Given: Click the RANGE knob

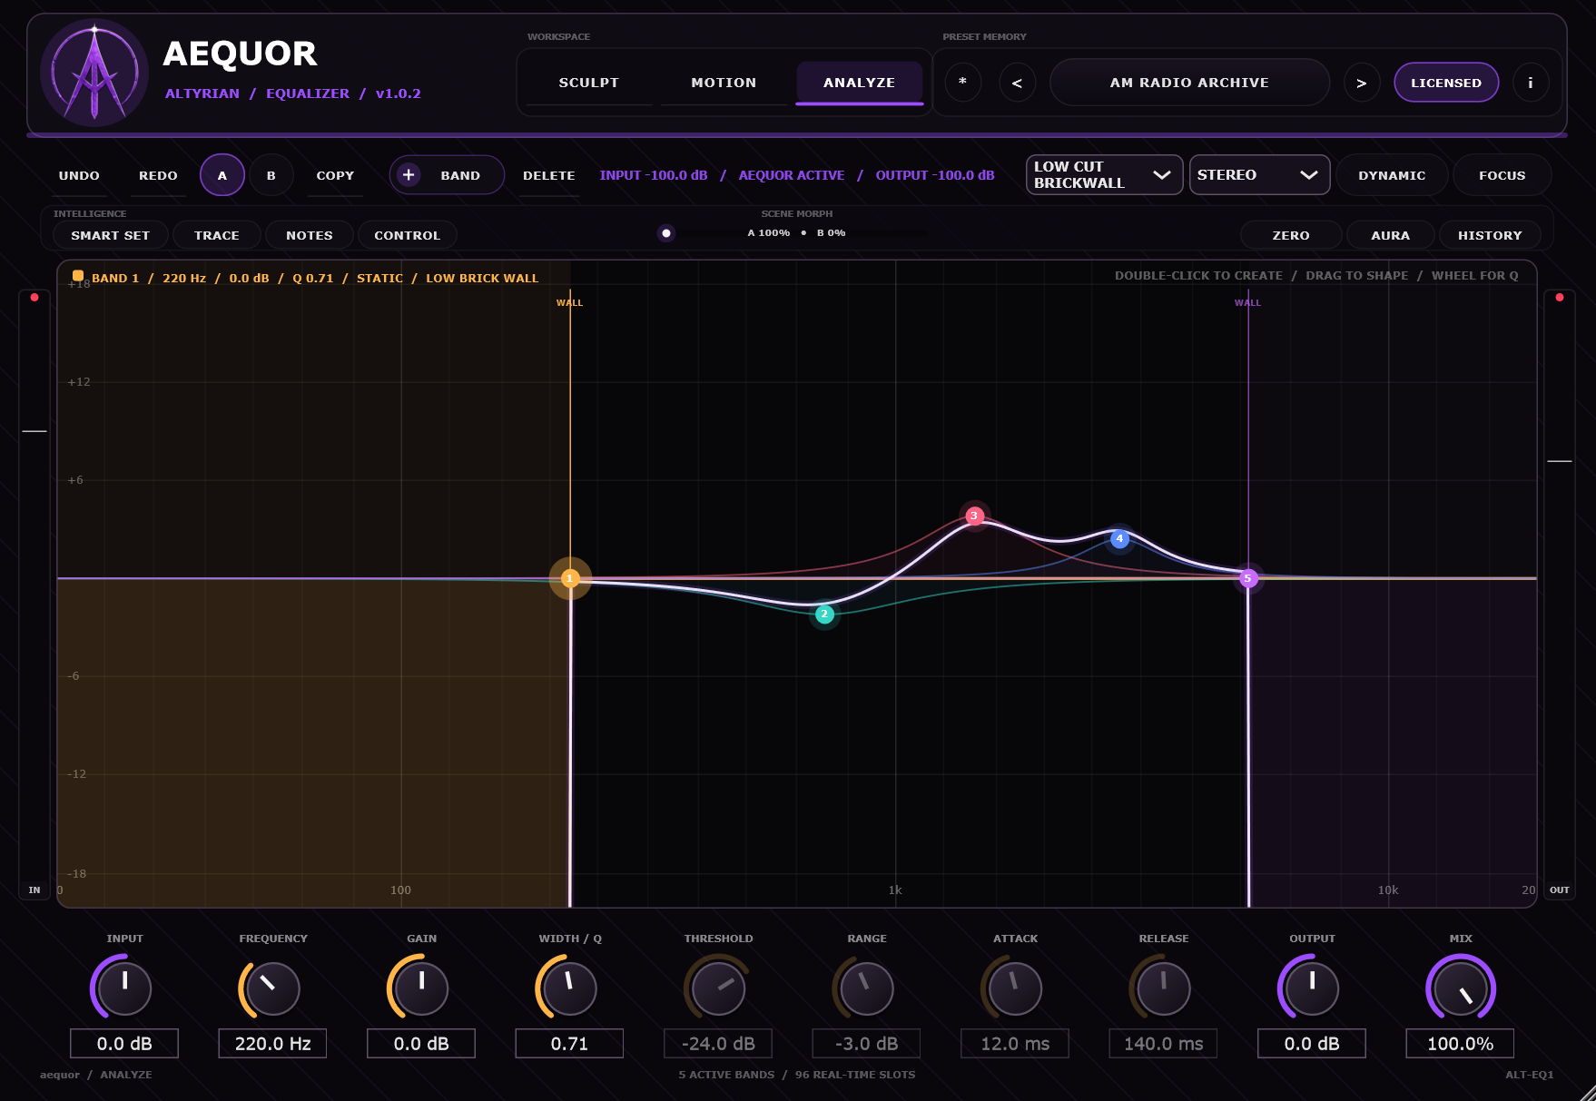Looking at the screenshot, I should click(x=866, y=988).
